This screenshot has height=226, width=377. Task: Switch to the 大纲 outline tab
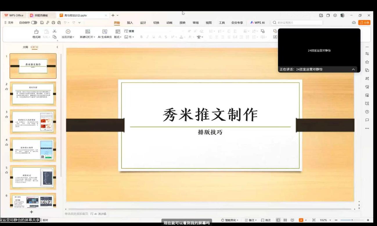pos(26,47)
